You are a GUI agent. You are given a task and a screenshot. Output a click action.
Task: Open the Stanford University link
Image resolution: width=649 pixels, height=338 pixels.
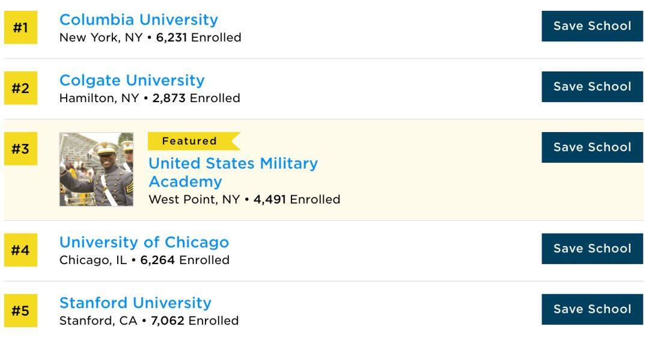click(135, 303)
